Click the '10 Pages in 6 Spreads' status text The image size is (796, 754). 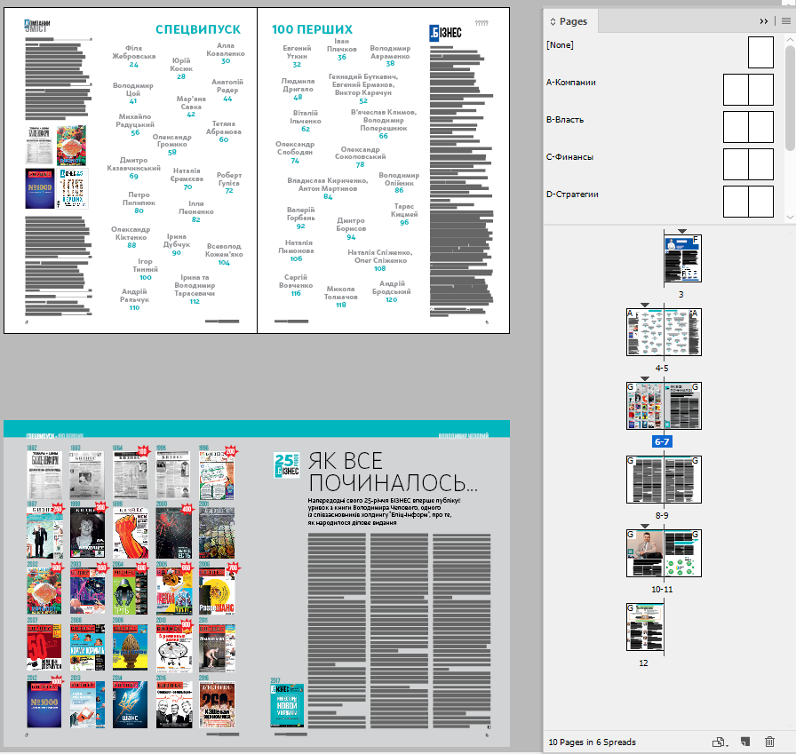pyautogui.click(x=592, y=742)
